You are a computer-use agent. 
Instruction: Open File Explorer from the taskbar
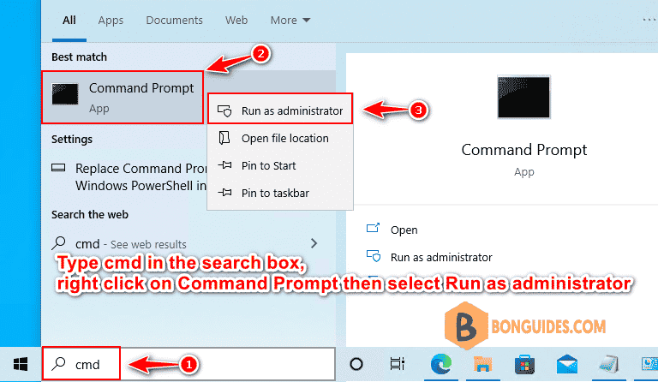coord(483,363)
